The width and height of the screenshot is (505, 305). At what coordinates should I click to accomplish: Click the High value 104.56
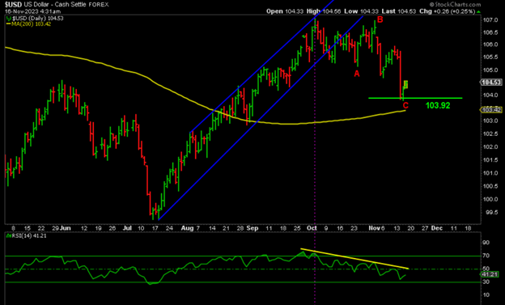(332, 11)
